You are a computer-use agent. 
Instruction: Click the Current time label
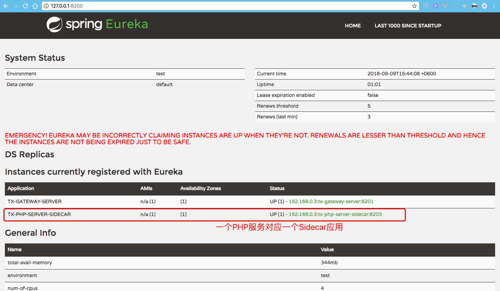click(x=272, y=74)
